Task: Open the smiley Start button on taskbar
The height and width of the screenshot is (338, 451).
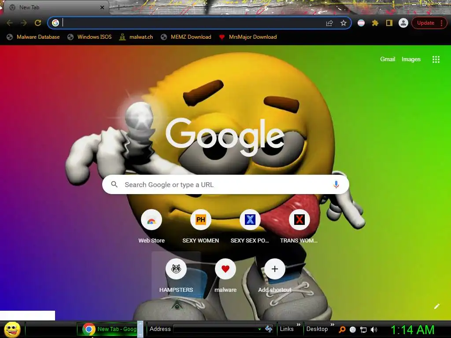Action: (x=12, y=329)
